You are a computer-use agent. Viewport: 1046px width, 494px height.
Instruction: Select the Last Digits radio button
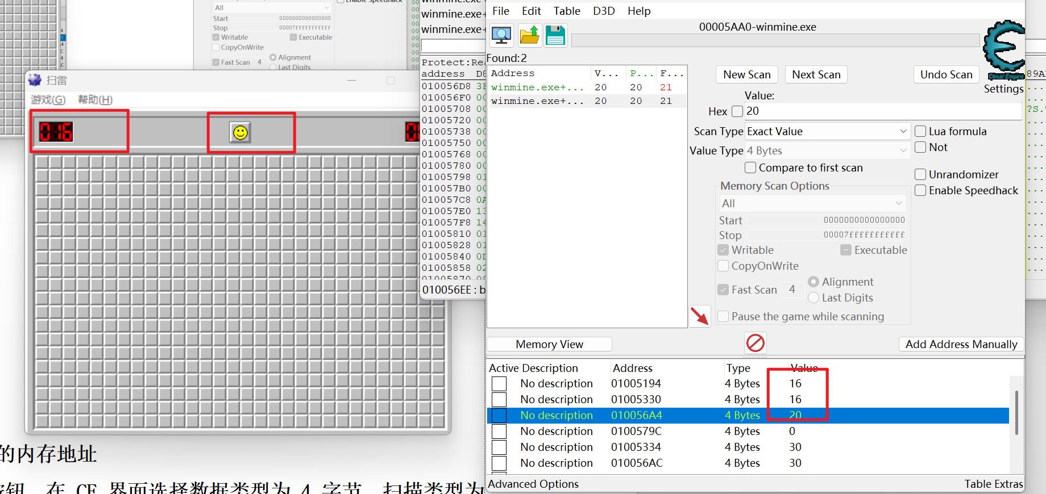[x=813, y=298]
